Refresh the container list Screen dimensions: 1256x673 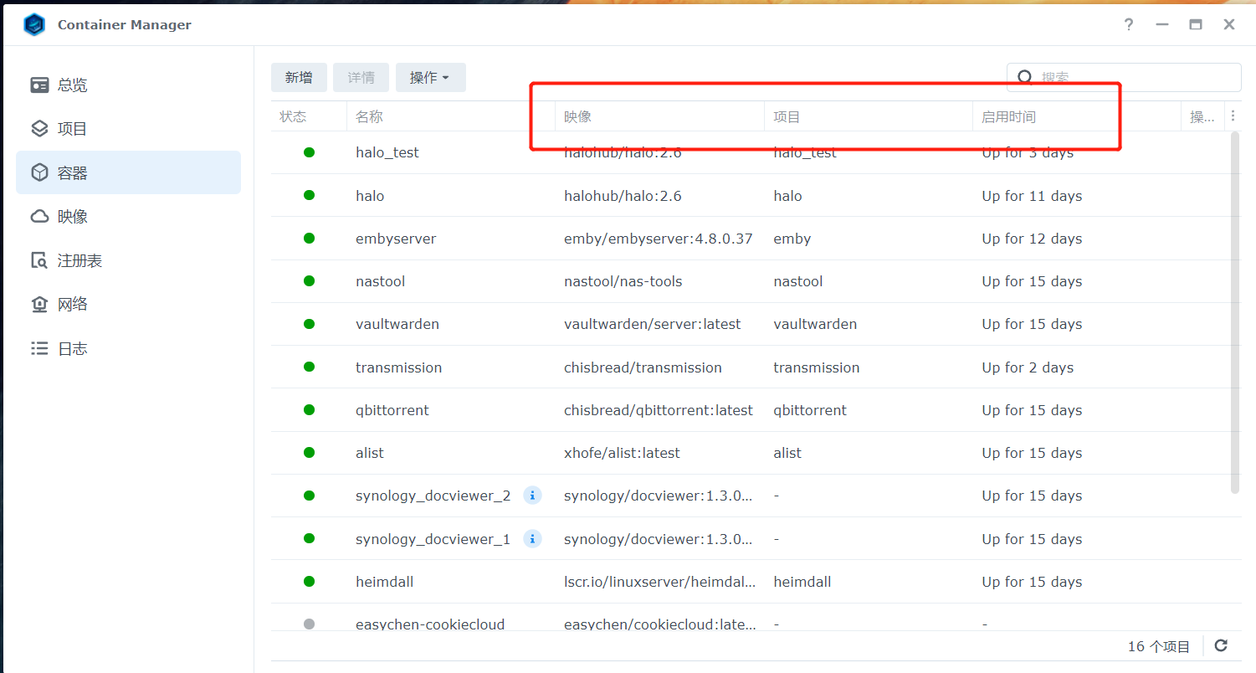click(x=1221, y=645)
